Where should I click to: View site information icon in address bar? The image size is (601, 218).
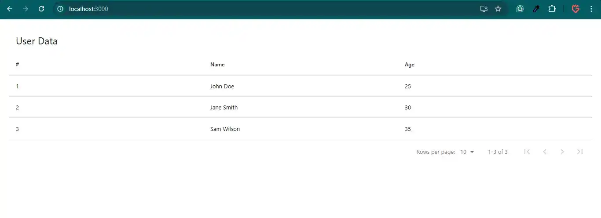(x=60, y=9)
